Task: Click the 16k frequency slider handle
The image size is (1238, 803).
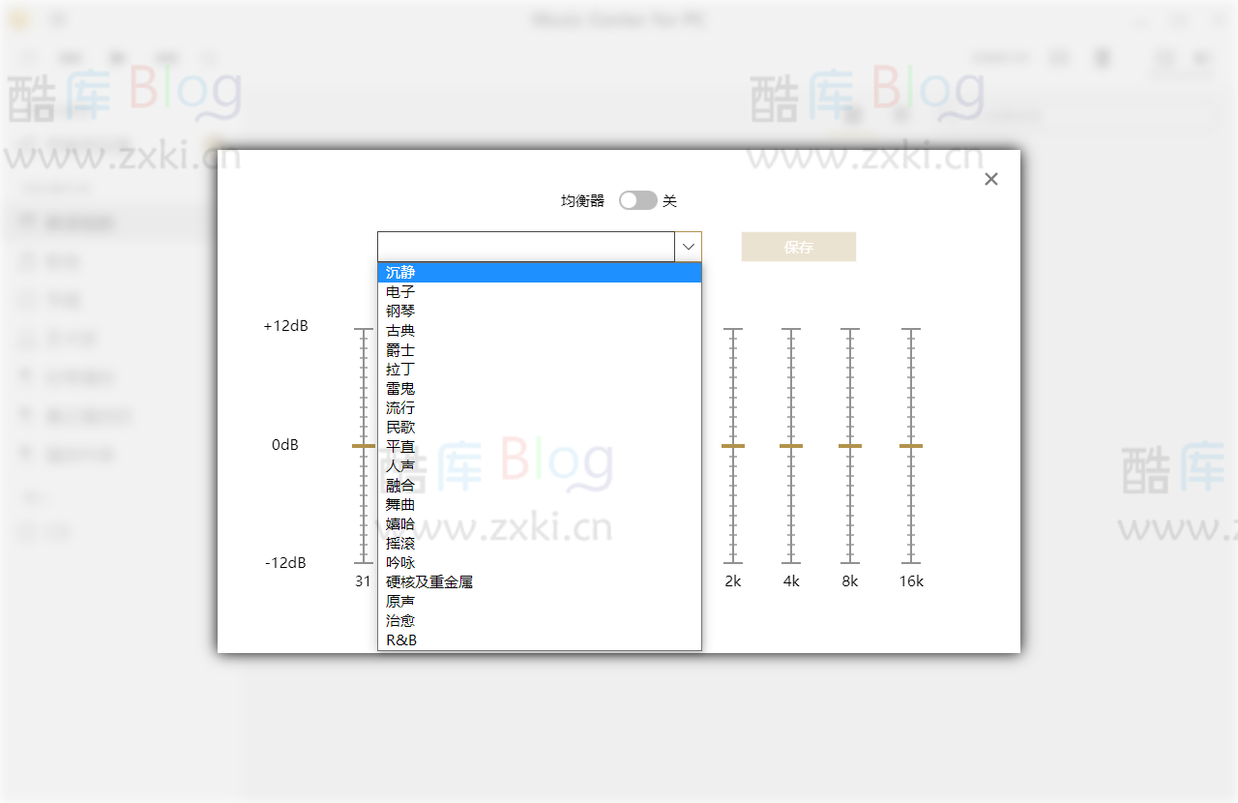Action: click(x=910, y=445)
